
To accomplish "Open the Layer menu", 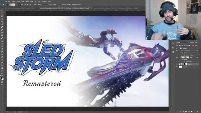I will click(18, 1).
